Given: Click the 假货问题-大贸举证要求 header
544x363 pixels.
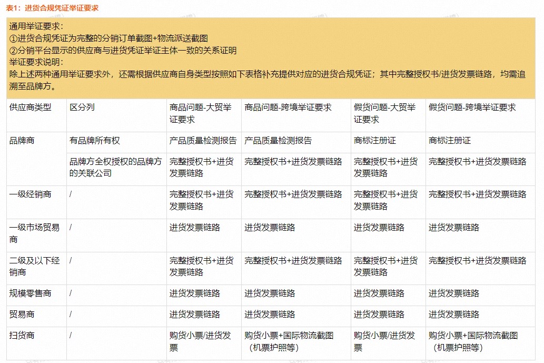Looking at the screenshot, I should 384,113.
